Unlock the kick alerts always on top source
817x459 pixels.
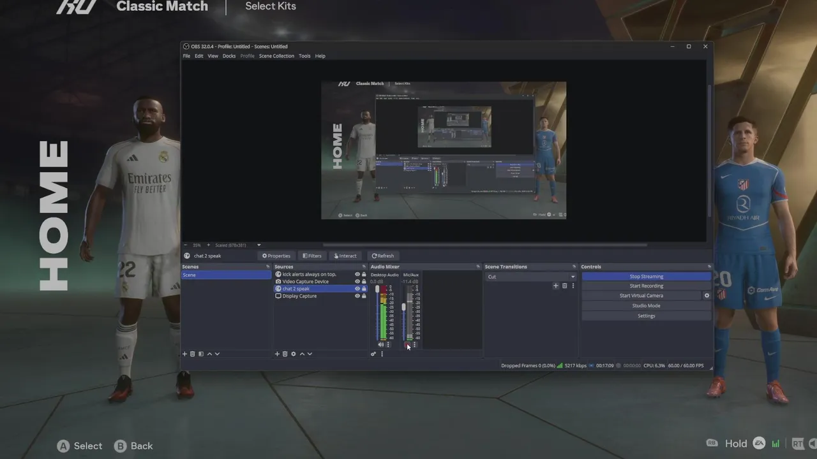pos(364,274)
